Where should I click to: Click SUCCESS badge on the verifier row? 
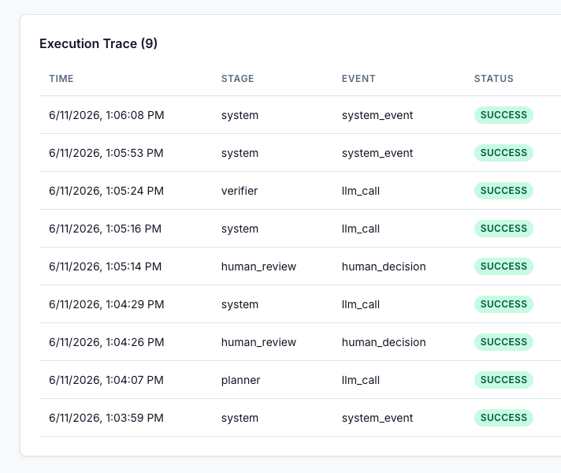[503, 191]
